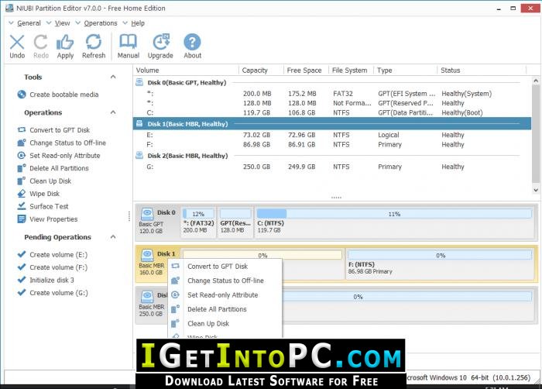Select the G: volume row
542x389 pixels.
click(332, 167)
